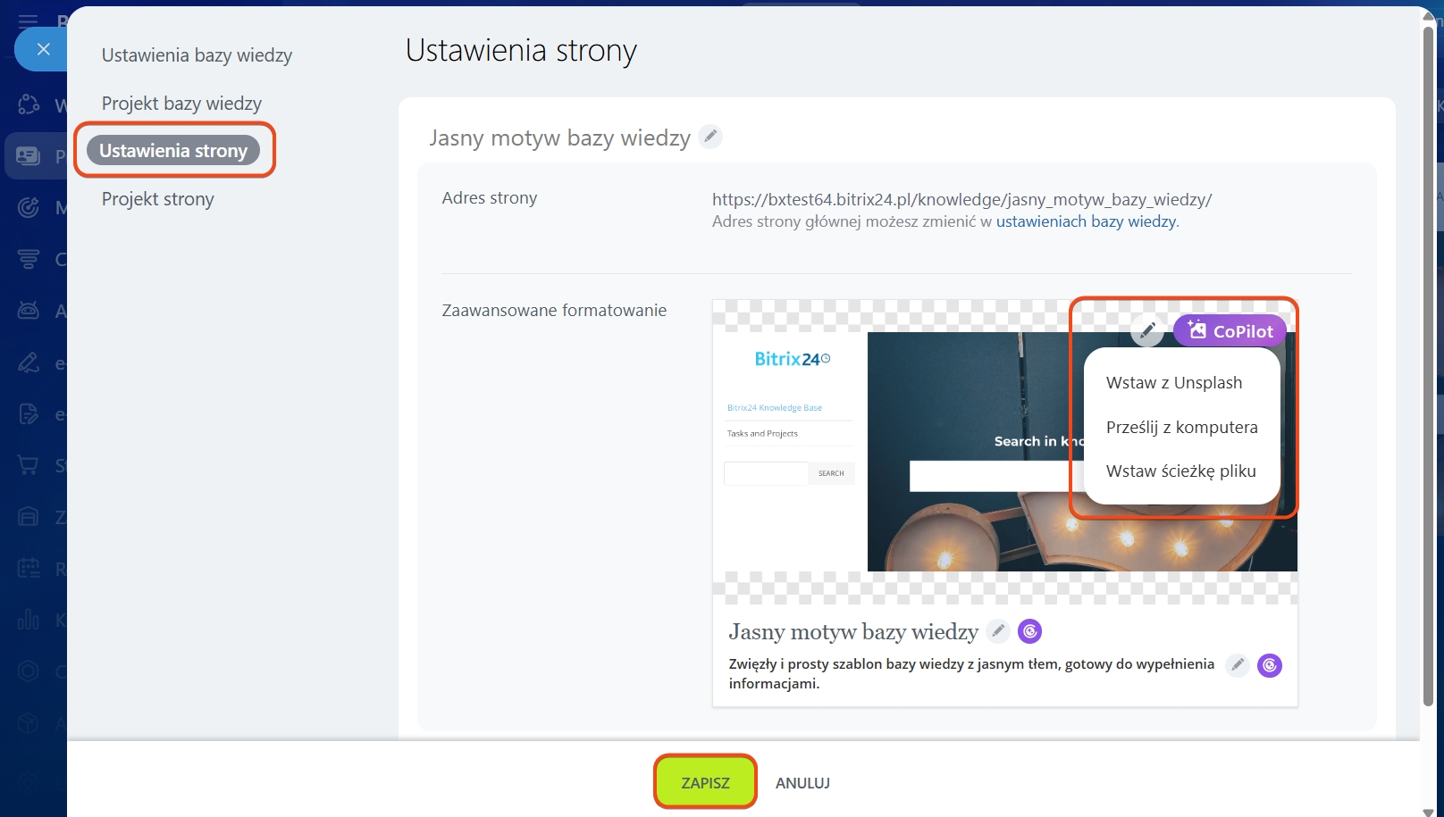Click the page URL address text
Screen dimensions: 1444x817
pyautogui.click(x=961, y=199)
